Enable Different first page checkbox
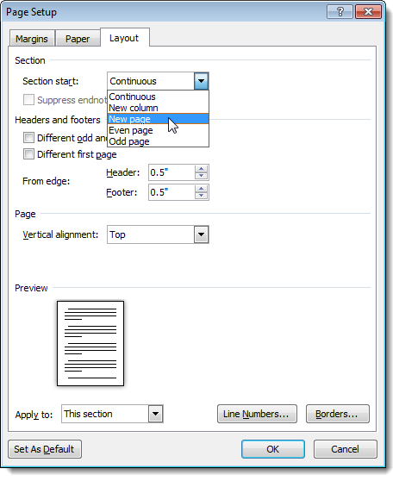The image size is (399, 481). tap(28, 154)
